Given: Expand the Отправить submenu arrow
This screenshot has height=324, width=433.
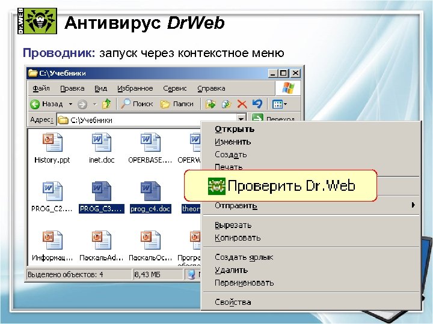Looking at the screenshot, I should (413, 205).
